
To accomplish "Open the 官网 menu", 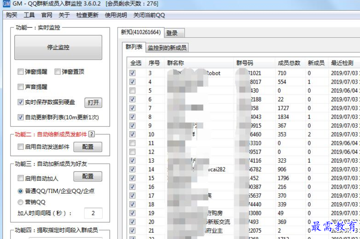I will coord(47,15).
